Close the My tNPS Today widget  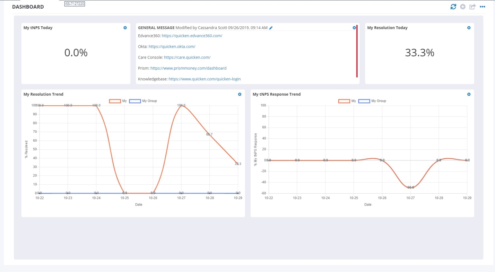(x=125, y=28)
